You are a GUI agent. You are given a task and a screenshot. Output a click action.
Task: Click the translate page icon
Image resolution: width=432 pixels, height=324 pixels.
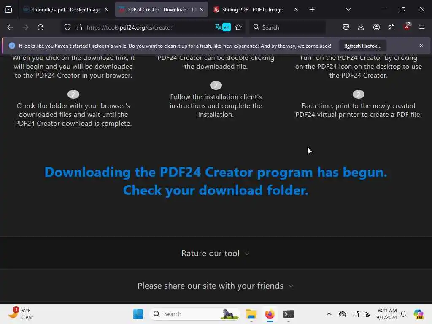click(x=223, y=27)
